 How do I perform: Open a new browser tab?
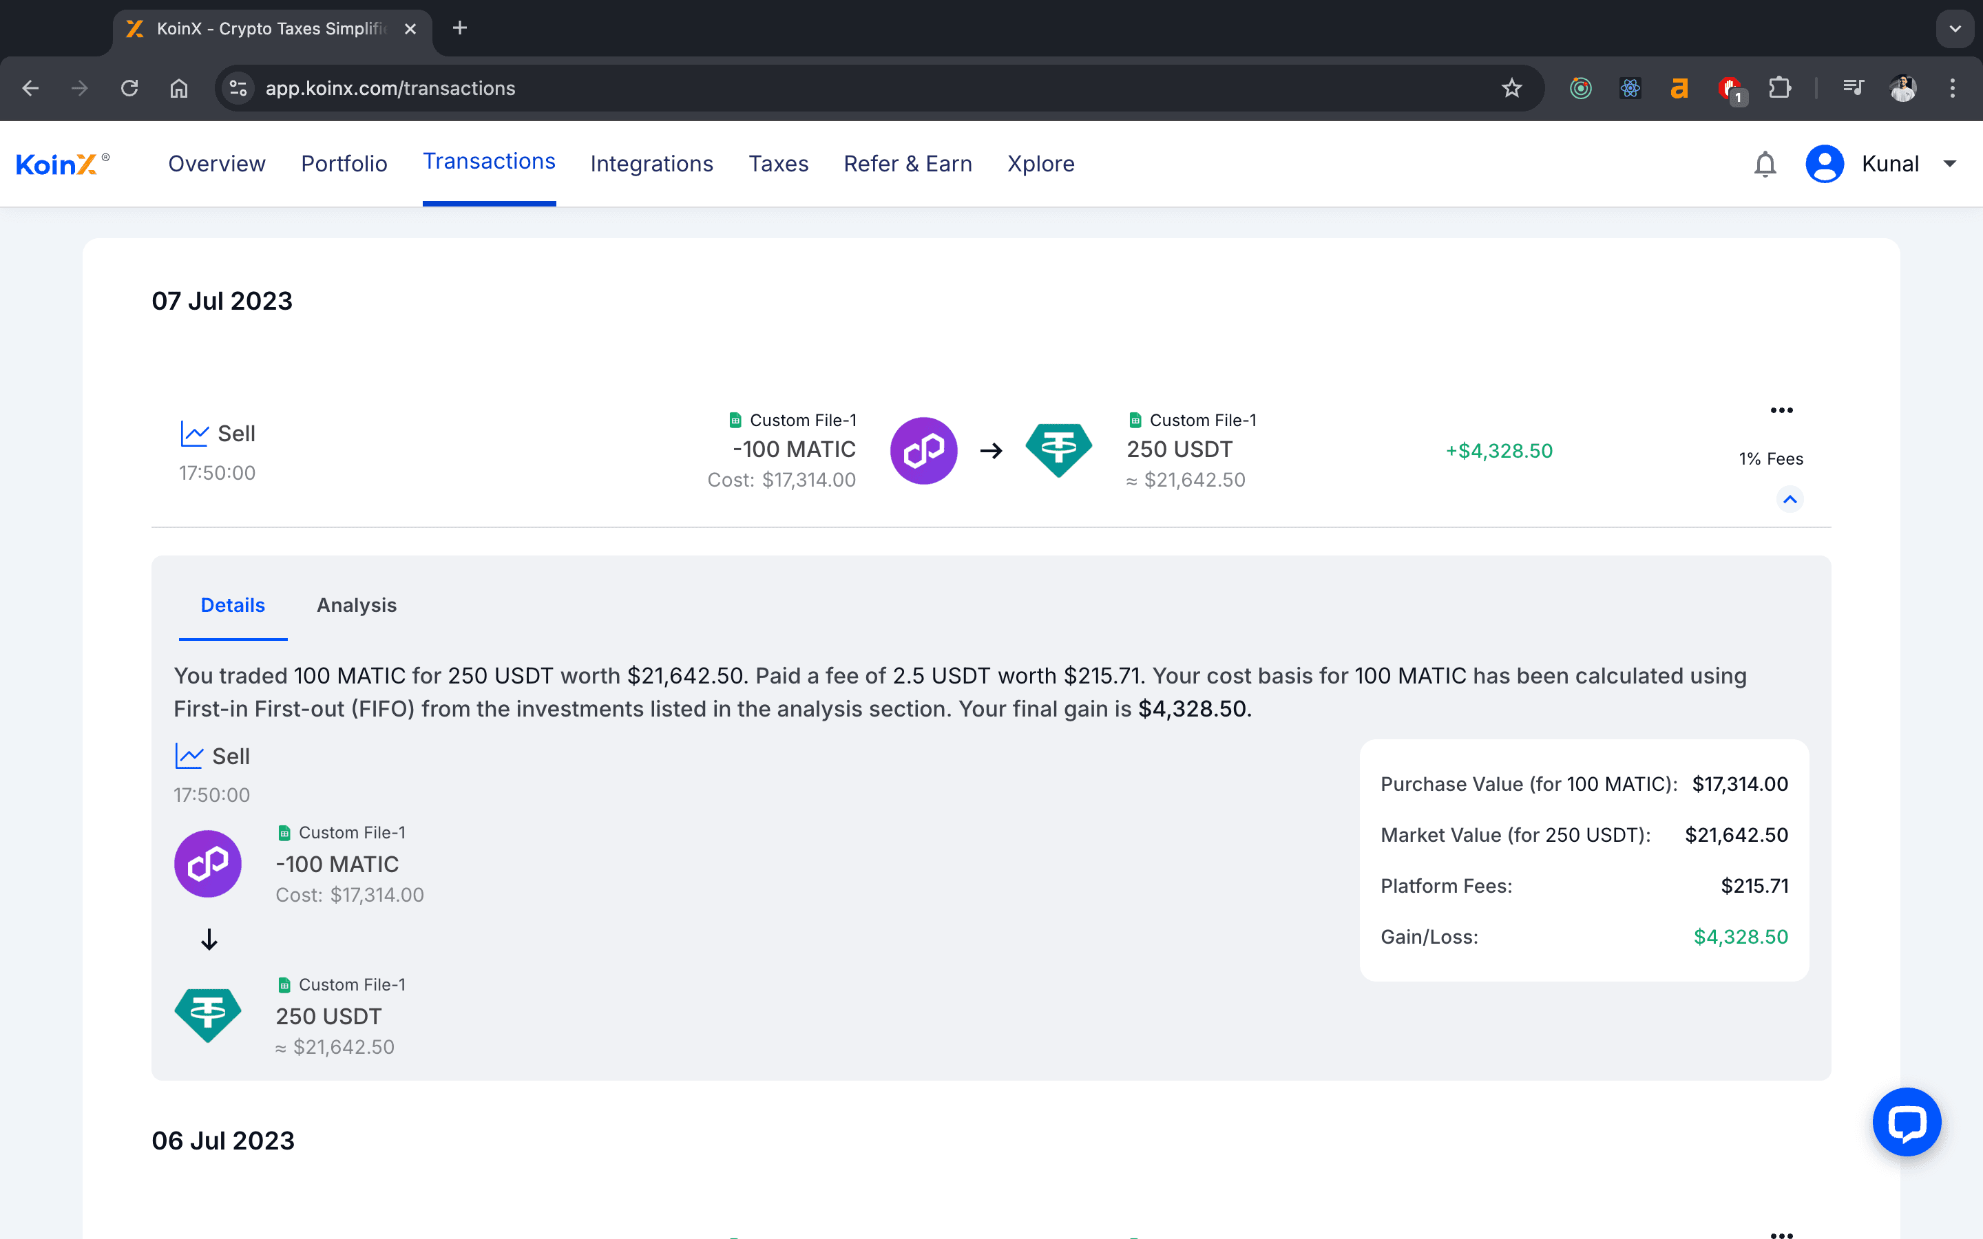tap(460, 28)
